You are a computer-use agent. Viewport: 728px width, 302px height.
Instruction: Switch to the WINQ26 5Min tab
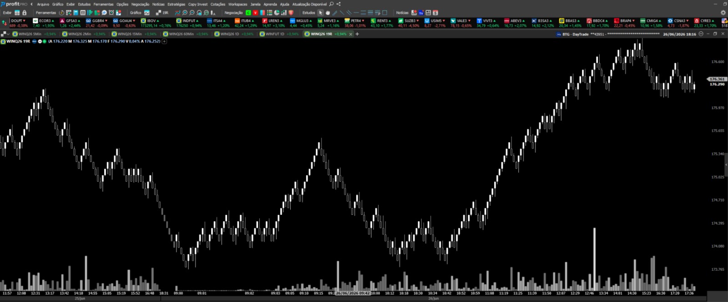pos(34,34)
